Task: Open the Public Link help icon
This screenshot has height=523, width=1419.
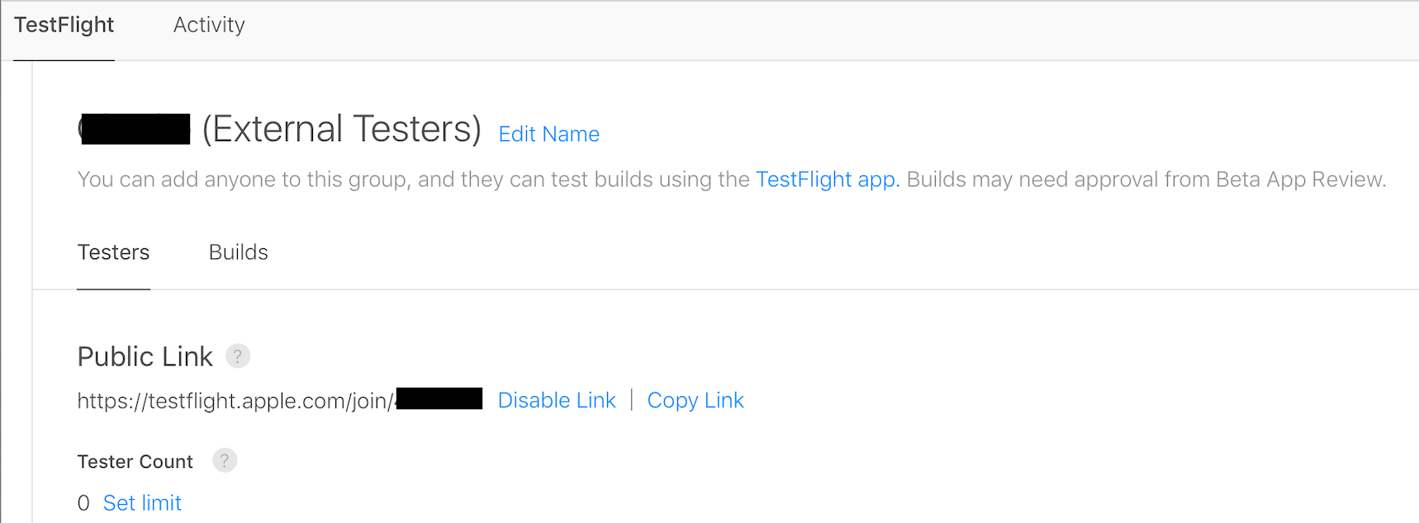Action: coord(238,356)
